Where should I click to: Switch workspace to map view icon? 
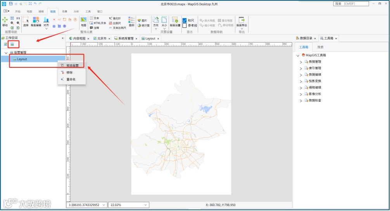5,44
